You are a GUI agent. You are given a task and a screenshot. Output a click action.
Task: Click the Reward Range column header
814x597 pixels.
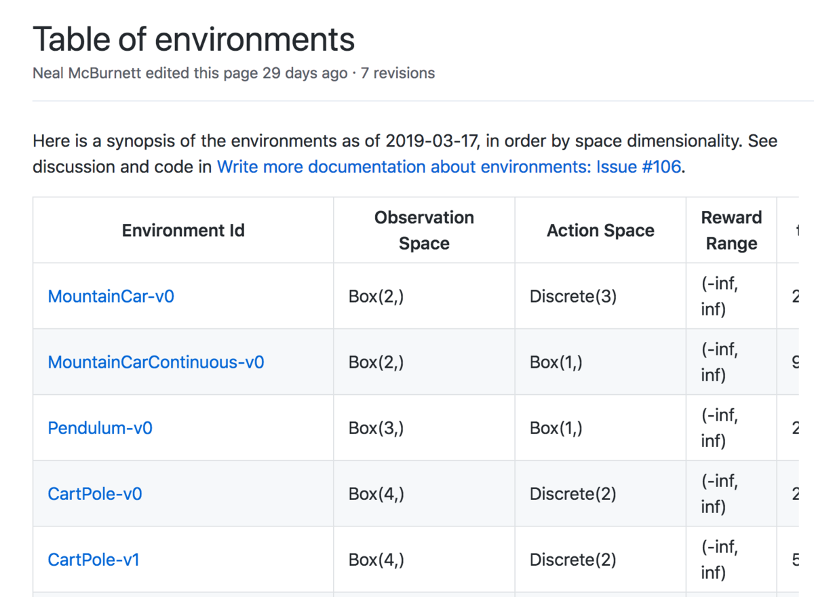point(731,231)
